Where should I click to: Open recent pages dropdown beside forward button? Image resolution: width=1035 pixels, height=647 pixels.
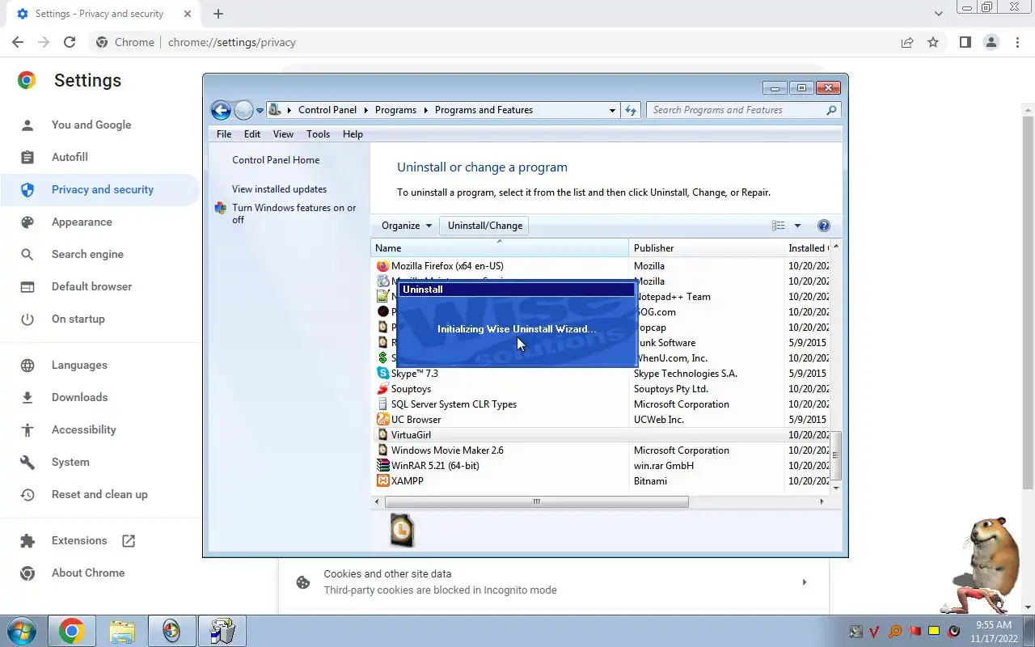tap(260, 111)
